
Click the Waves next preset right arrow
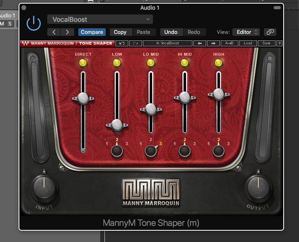(x=213, y=43)
